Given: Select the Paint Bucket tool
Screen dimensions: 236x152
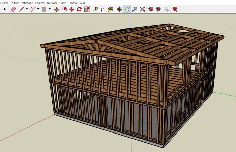Looking at the screenshot, I should (x=110, y=9).
